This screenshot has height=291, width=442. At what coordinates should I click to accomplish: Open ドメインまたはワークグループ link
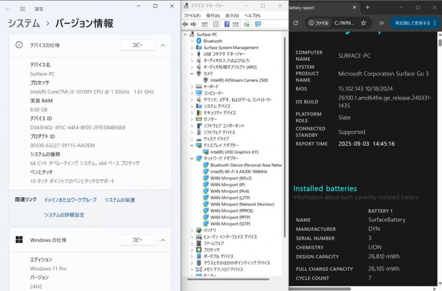click(x=70, y=199)
